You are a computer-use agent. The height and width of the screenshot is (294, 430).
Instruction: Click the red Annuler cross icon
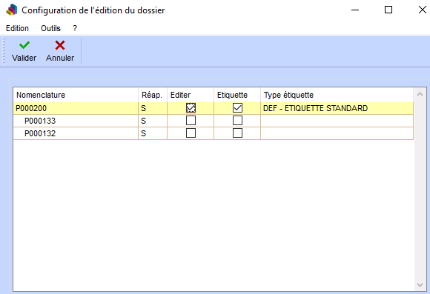pyautogui.click(x=60, y=45)
